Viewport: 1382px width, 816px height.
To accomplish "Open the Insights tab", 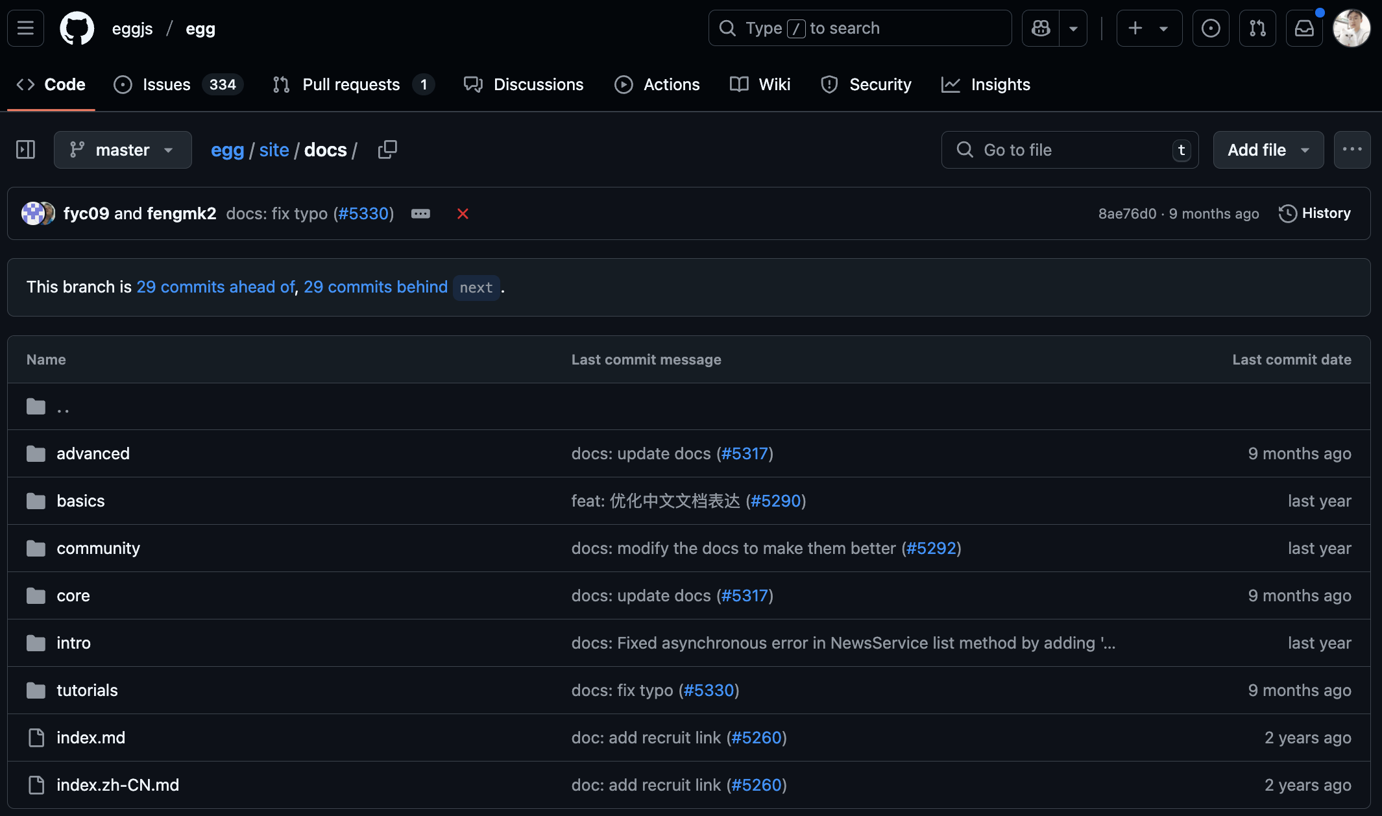I will click(x=986, y=84).
